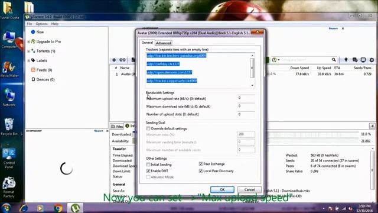Select the Avatar torrent row
The image size is (378, 213).
click(x=242, y=74)
